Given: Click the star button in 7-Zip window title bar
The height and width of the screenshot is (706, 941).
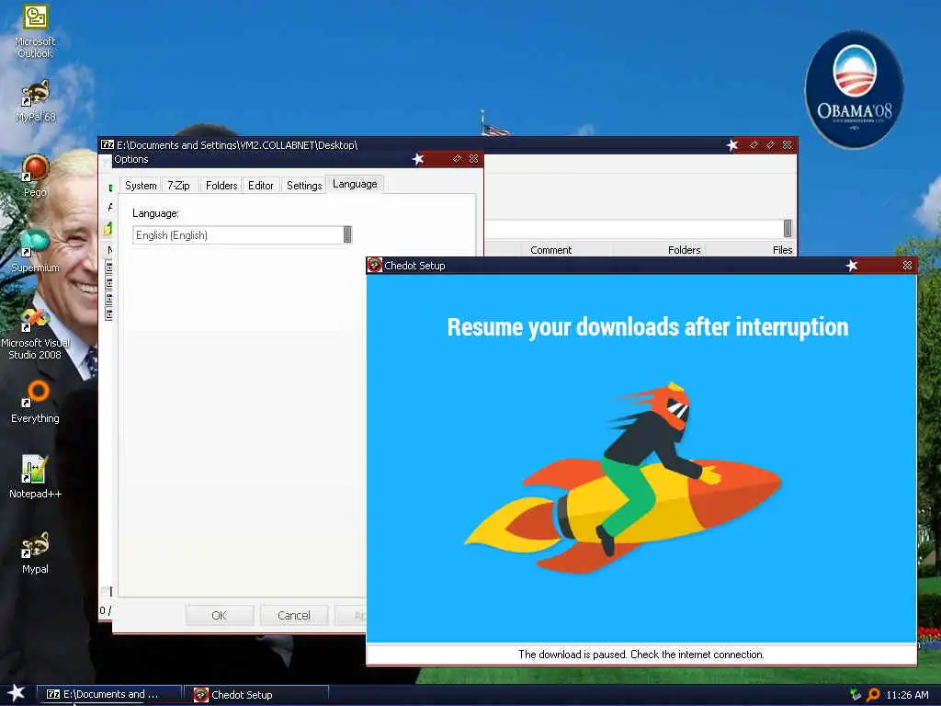Looking at the screenshot, I should tap(732, 144).
